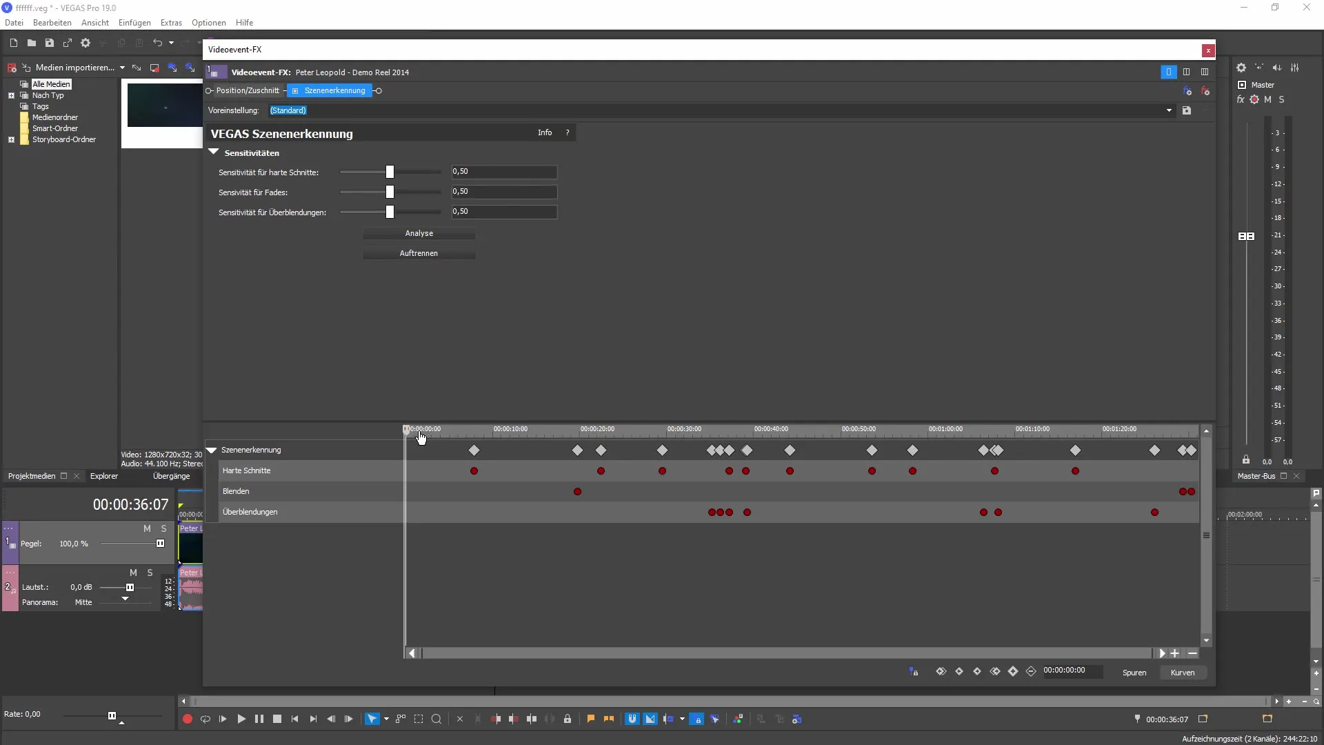Viewport: 1324px width, 745px height.
Task: Switch to the Übergänge tab
Action: (x=171, y=476)
